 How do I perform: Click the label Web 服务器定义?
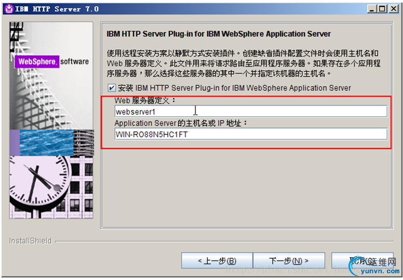click(145, 100)
